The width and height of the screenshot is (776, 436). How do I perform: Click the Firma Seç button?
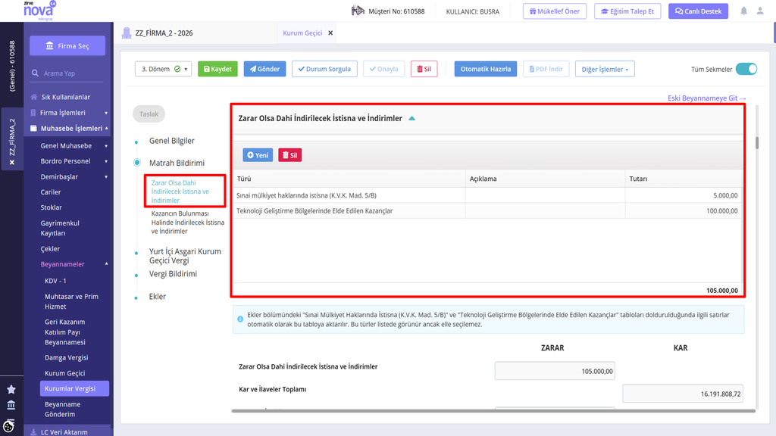point(67,45)
